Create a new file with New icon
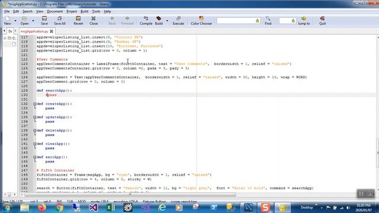Viewport: 379px width, 213px height. point(7,21)
